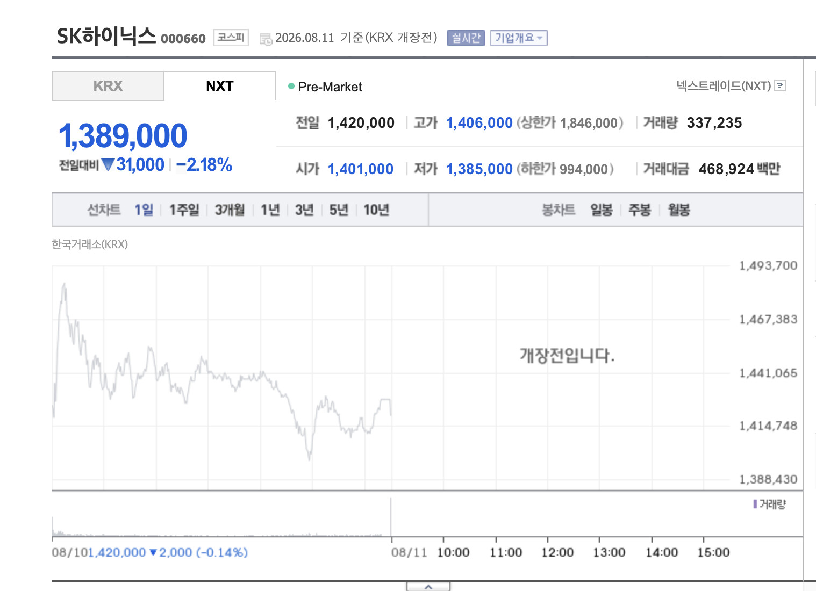Screen dimensions: 816x591
Task: Click the 상한가 1,846,000 upper limit text
Action: coord(570,123)
